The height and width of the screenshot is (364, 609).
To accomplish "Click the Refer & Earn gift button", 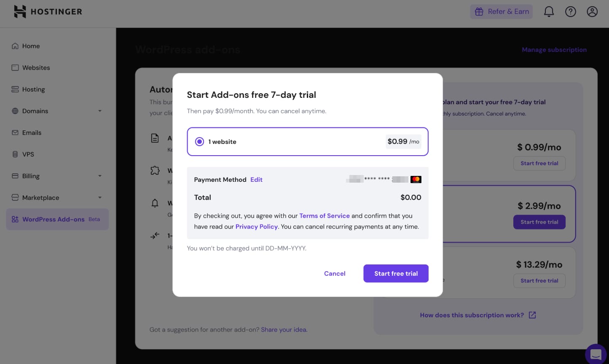I will 501,12.
